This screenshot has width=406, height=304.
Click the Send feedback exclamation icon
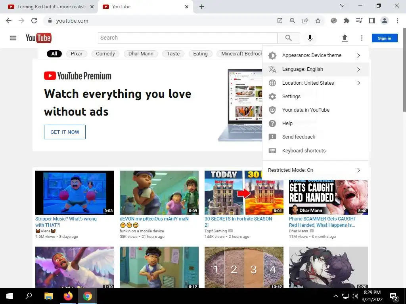272,137
